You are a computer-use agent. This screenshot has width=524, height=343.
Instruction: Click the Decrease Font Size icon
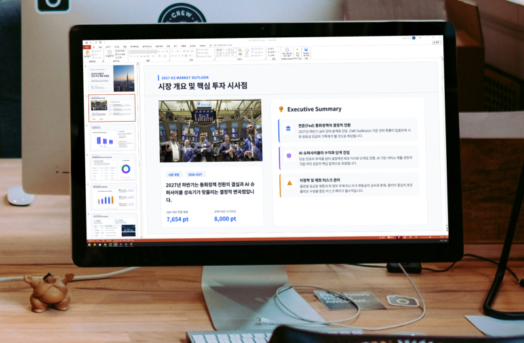click(162, 52)
